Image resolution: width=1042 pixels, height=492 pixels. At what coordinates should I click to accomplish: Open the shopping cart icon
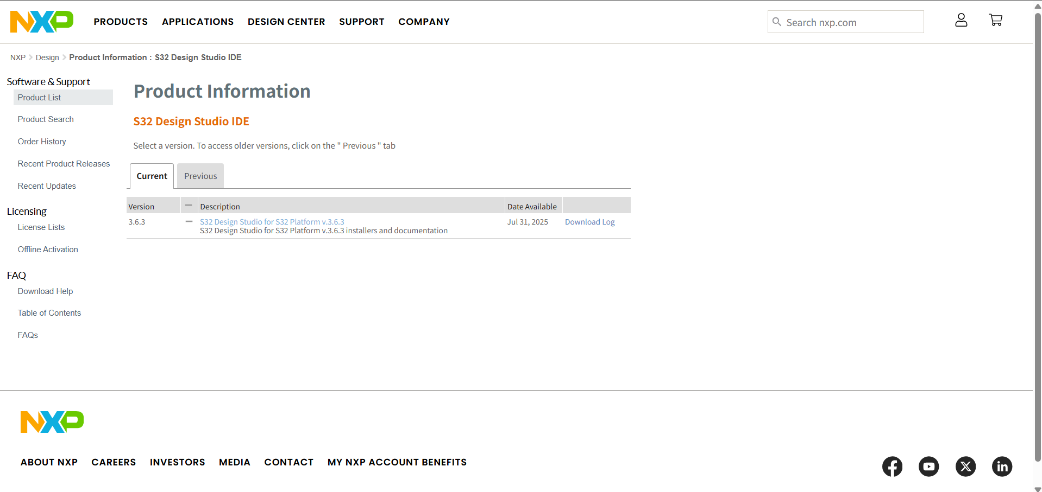(x=995, y=20)
